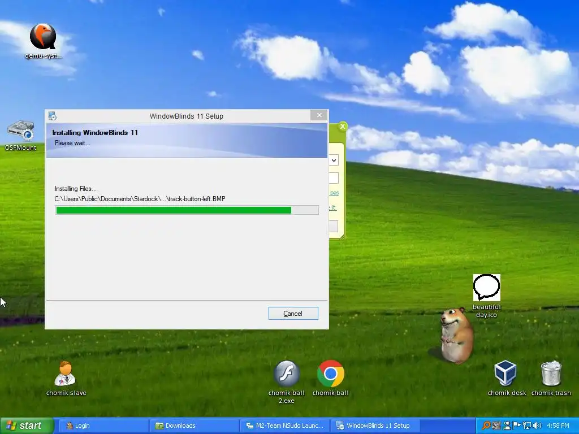Screen dimensions: 579x434
Task: Click the hamster figure on the desktop
Action: coord(456,336)
